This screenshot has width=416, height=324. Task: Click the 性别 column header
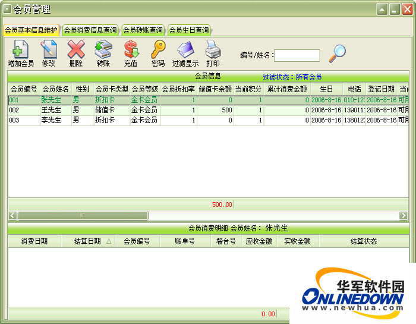coord(83,89)
